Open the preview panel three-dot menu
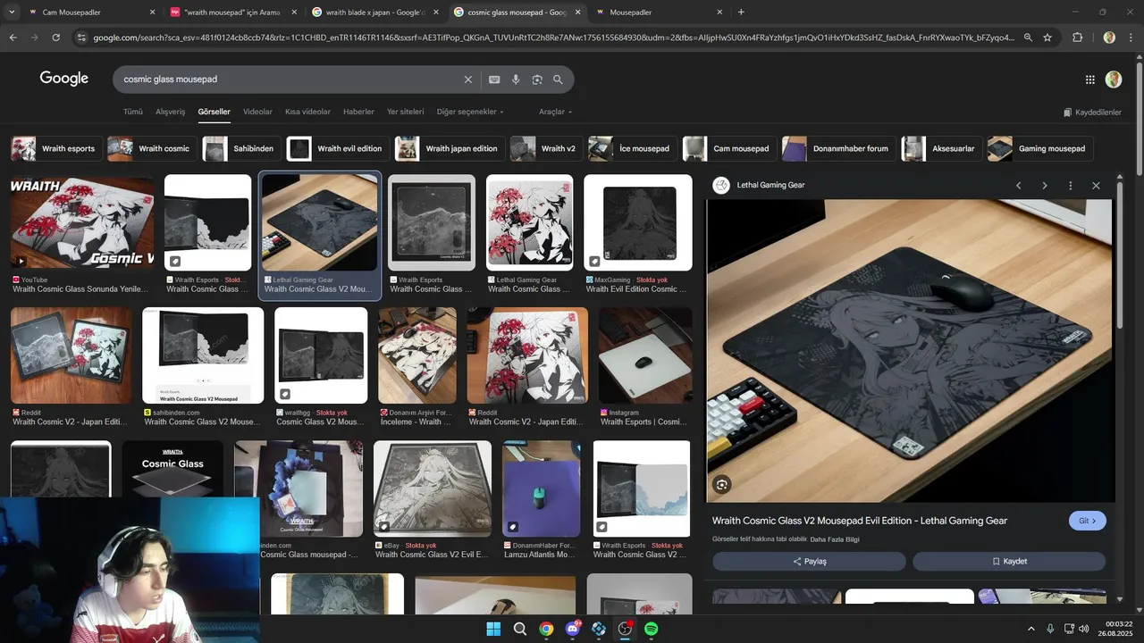 coord(1070,186)
